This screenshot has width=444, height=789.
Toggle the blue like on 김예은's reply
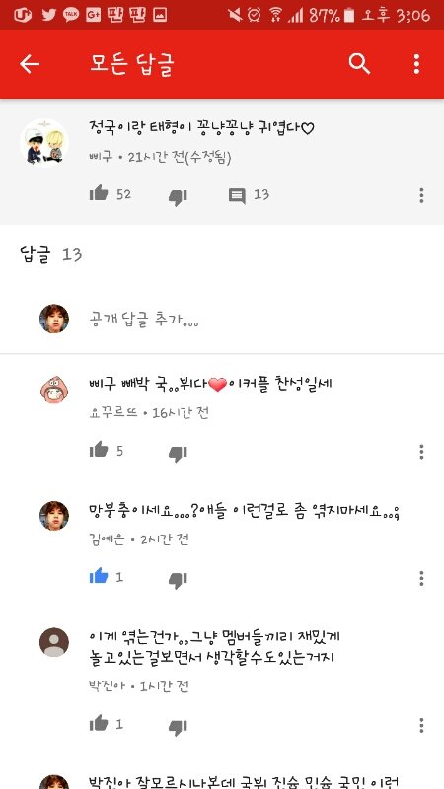point(99,576)
